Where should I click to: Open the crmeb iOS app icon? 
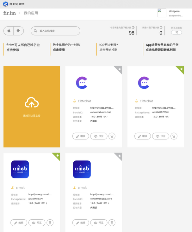click(82, 169)
